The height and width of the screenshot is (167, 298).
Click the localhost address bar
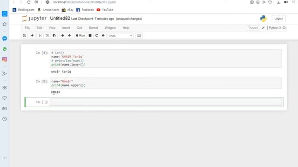[84, 2]
